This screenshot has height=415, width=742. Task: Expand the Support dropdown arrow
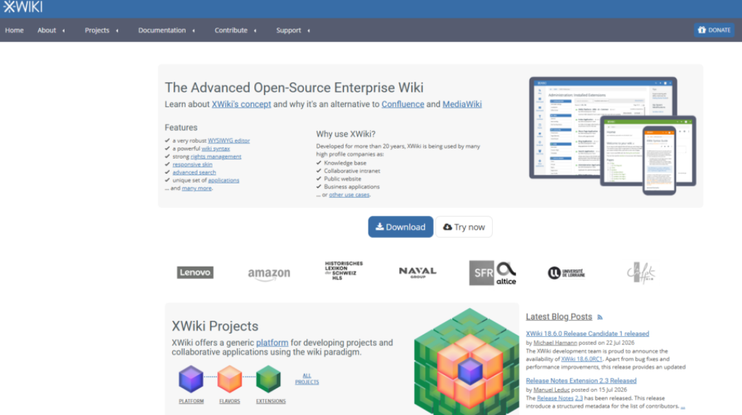click(308, 31)
